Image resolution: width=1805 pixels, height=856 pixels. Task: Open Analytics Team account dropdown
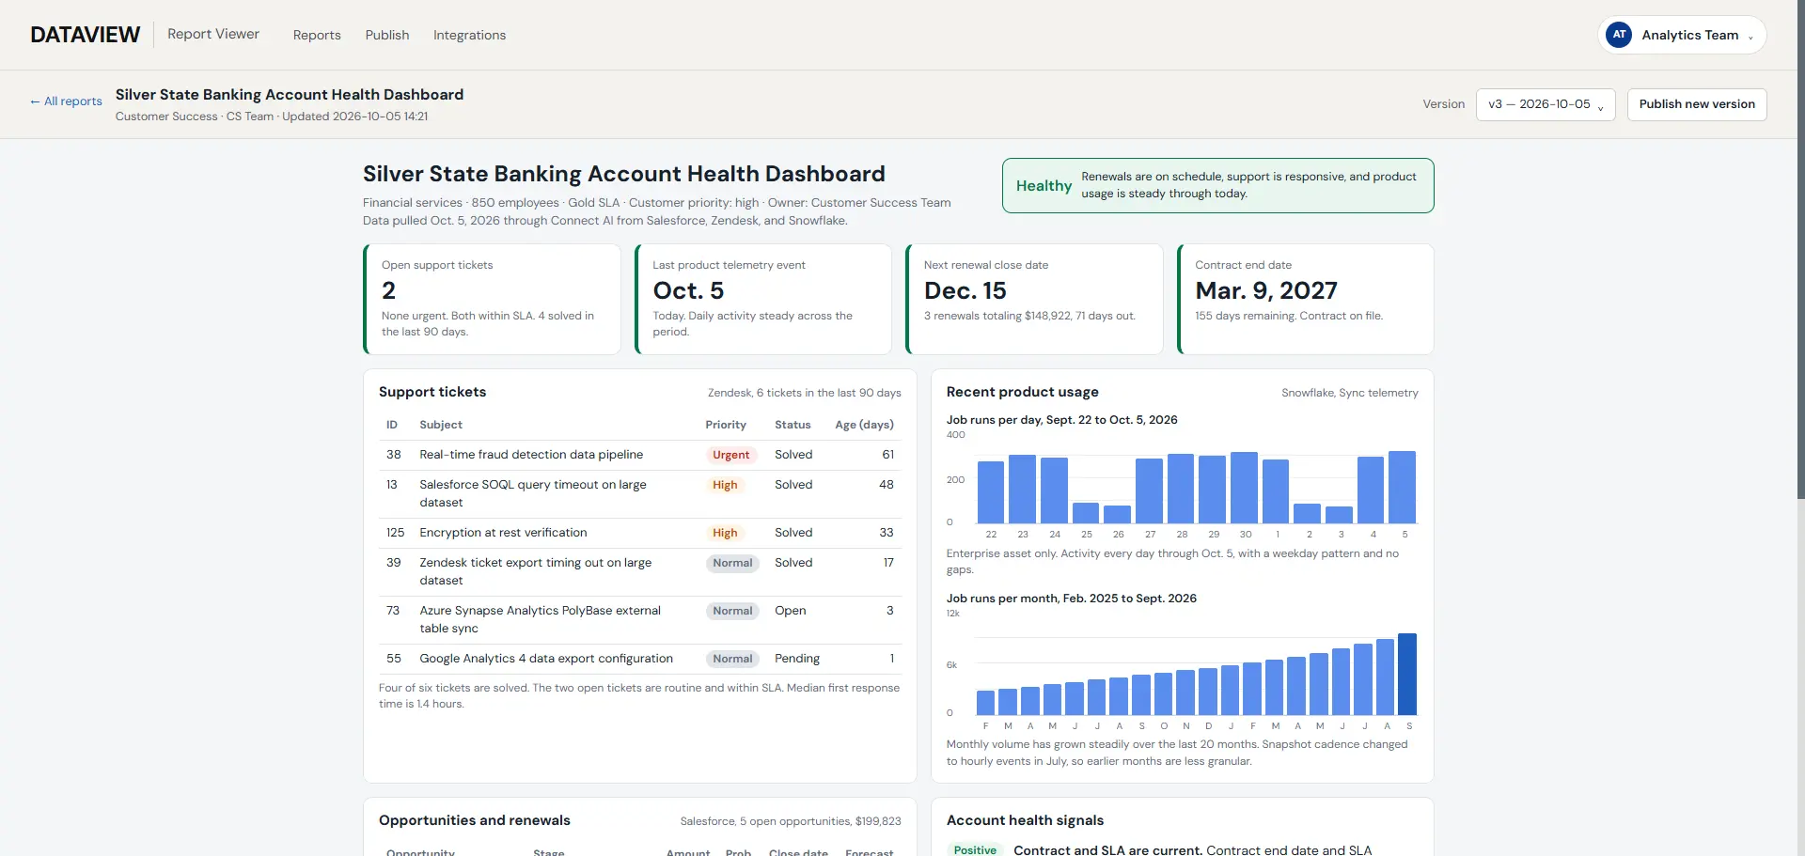pyautogui.click(x=1682, y=35)
